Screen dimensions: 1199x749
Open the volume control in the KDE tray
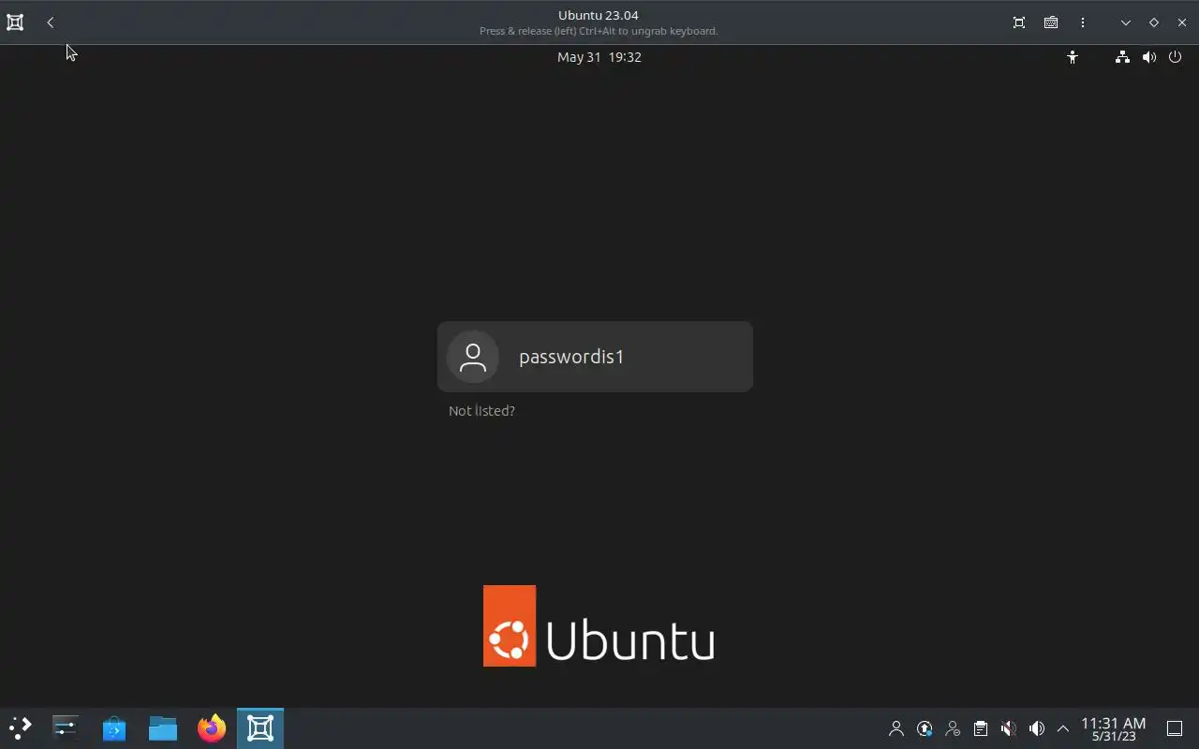pos(1036,728)
